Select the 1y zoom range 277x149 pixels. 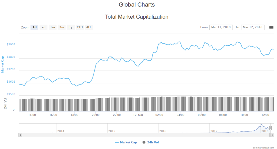click(71, 27)
